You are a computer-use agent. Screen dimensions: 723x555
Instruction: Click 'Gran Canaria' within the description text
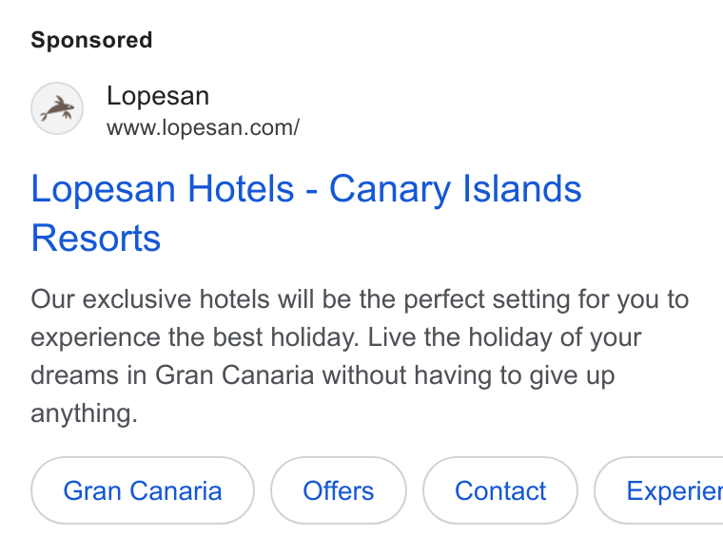pos(234,375)
